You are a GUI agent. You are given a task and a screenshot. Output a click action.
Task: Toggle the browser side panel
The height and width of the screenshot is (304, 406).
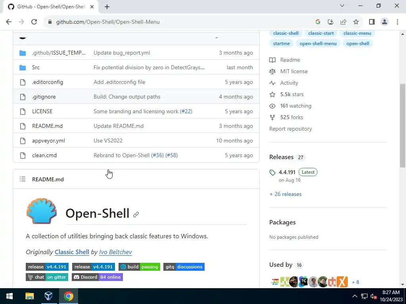click(372, 22)
